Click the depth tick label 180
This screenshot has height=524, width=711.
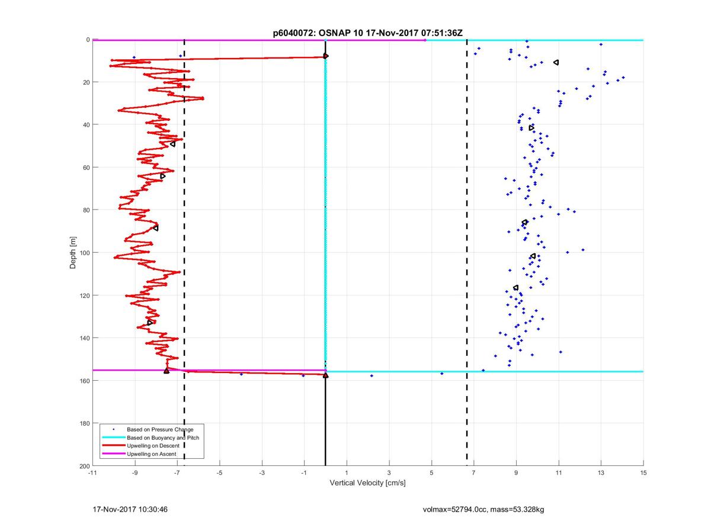[84, 423]
